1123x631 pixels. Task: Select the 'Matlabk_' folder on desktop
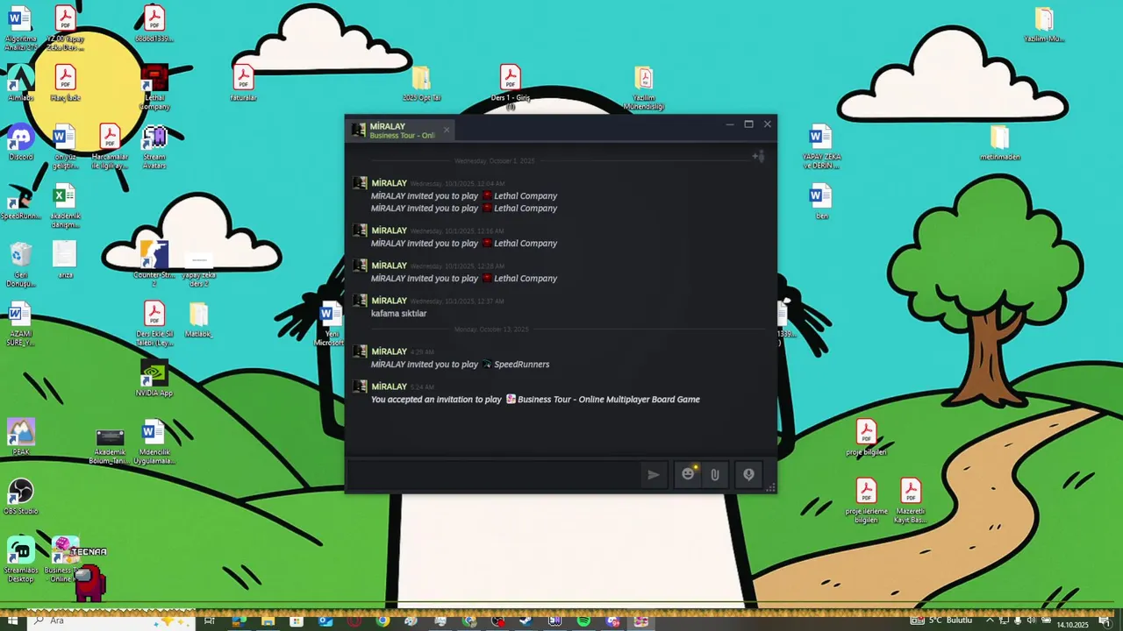click(198, 320)
